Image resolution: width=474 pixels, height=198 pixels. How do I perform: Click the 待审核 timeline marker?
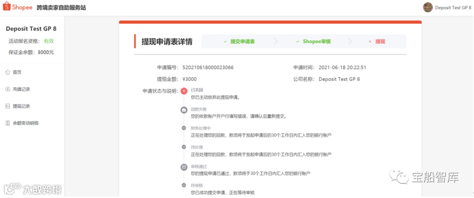184,185
